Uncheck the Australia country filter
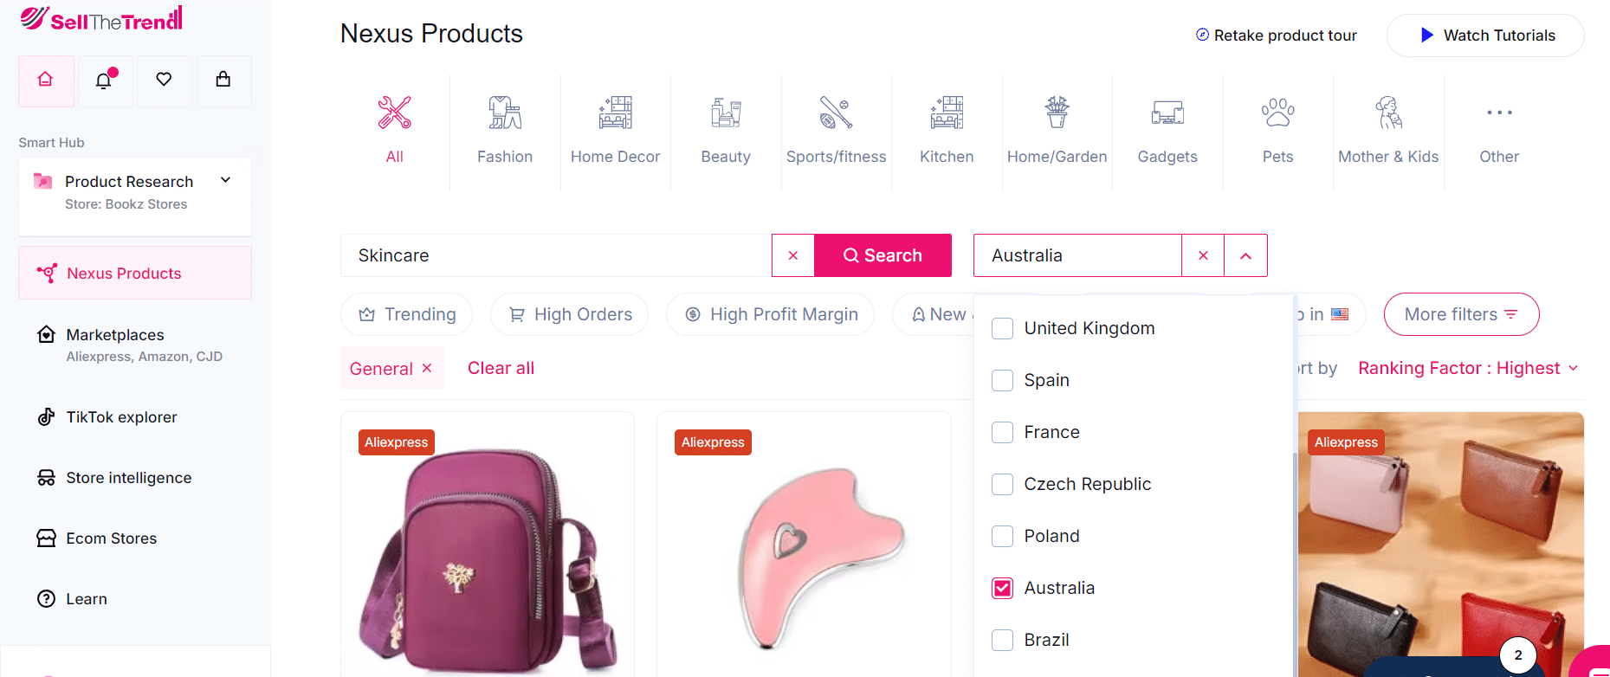 (1002, 588)
